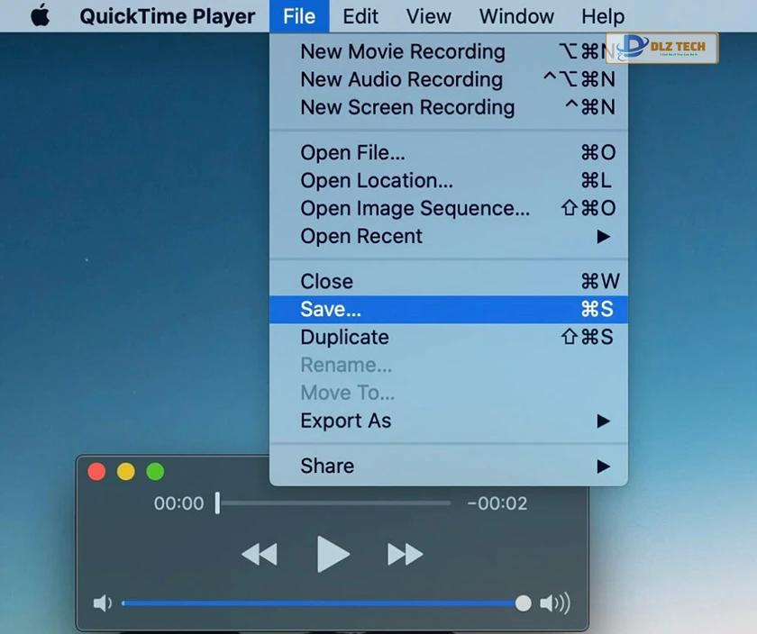Close the open File menu
757x634 pixels.
299,16
